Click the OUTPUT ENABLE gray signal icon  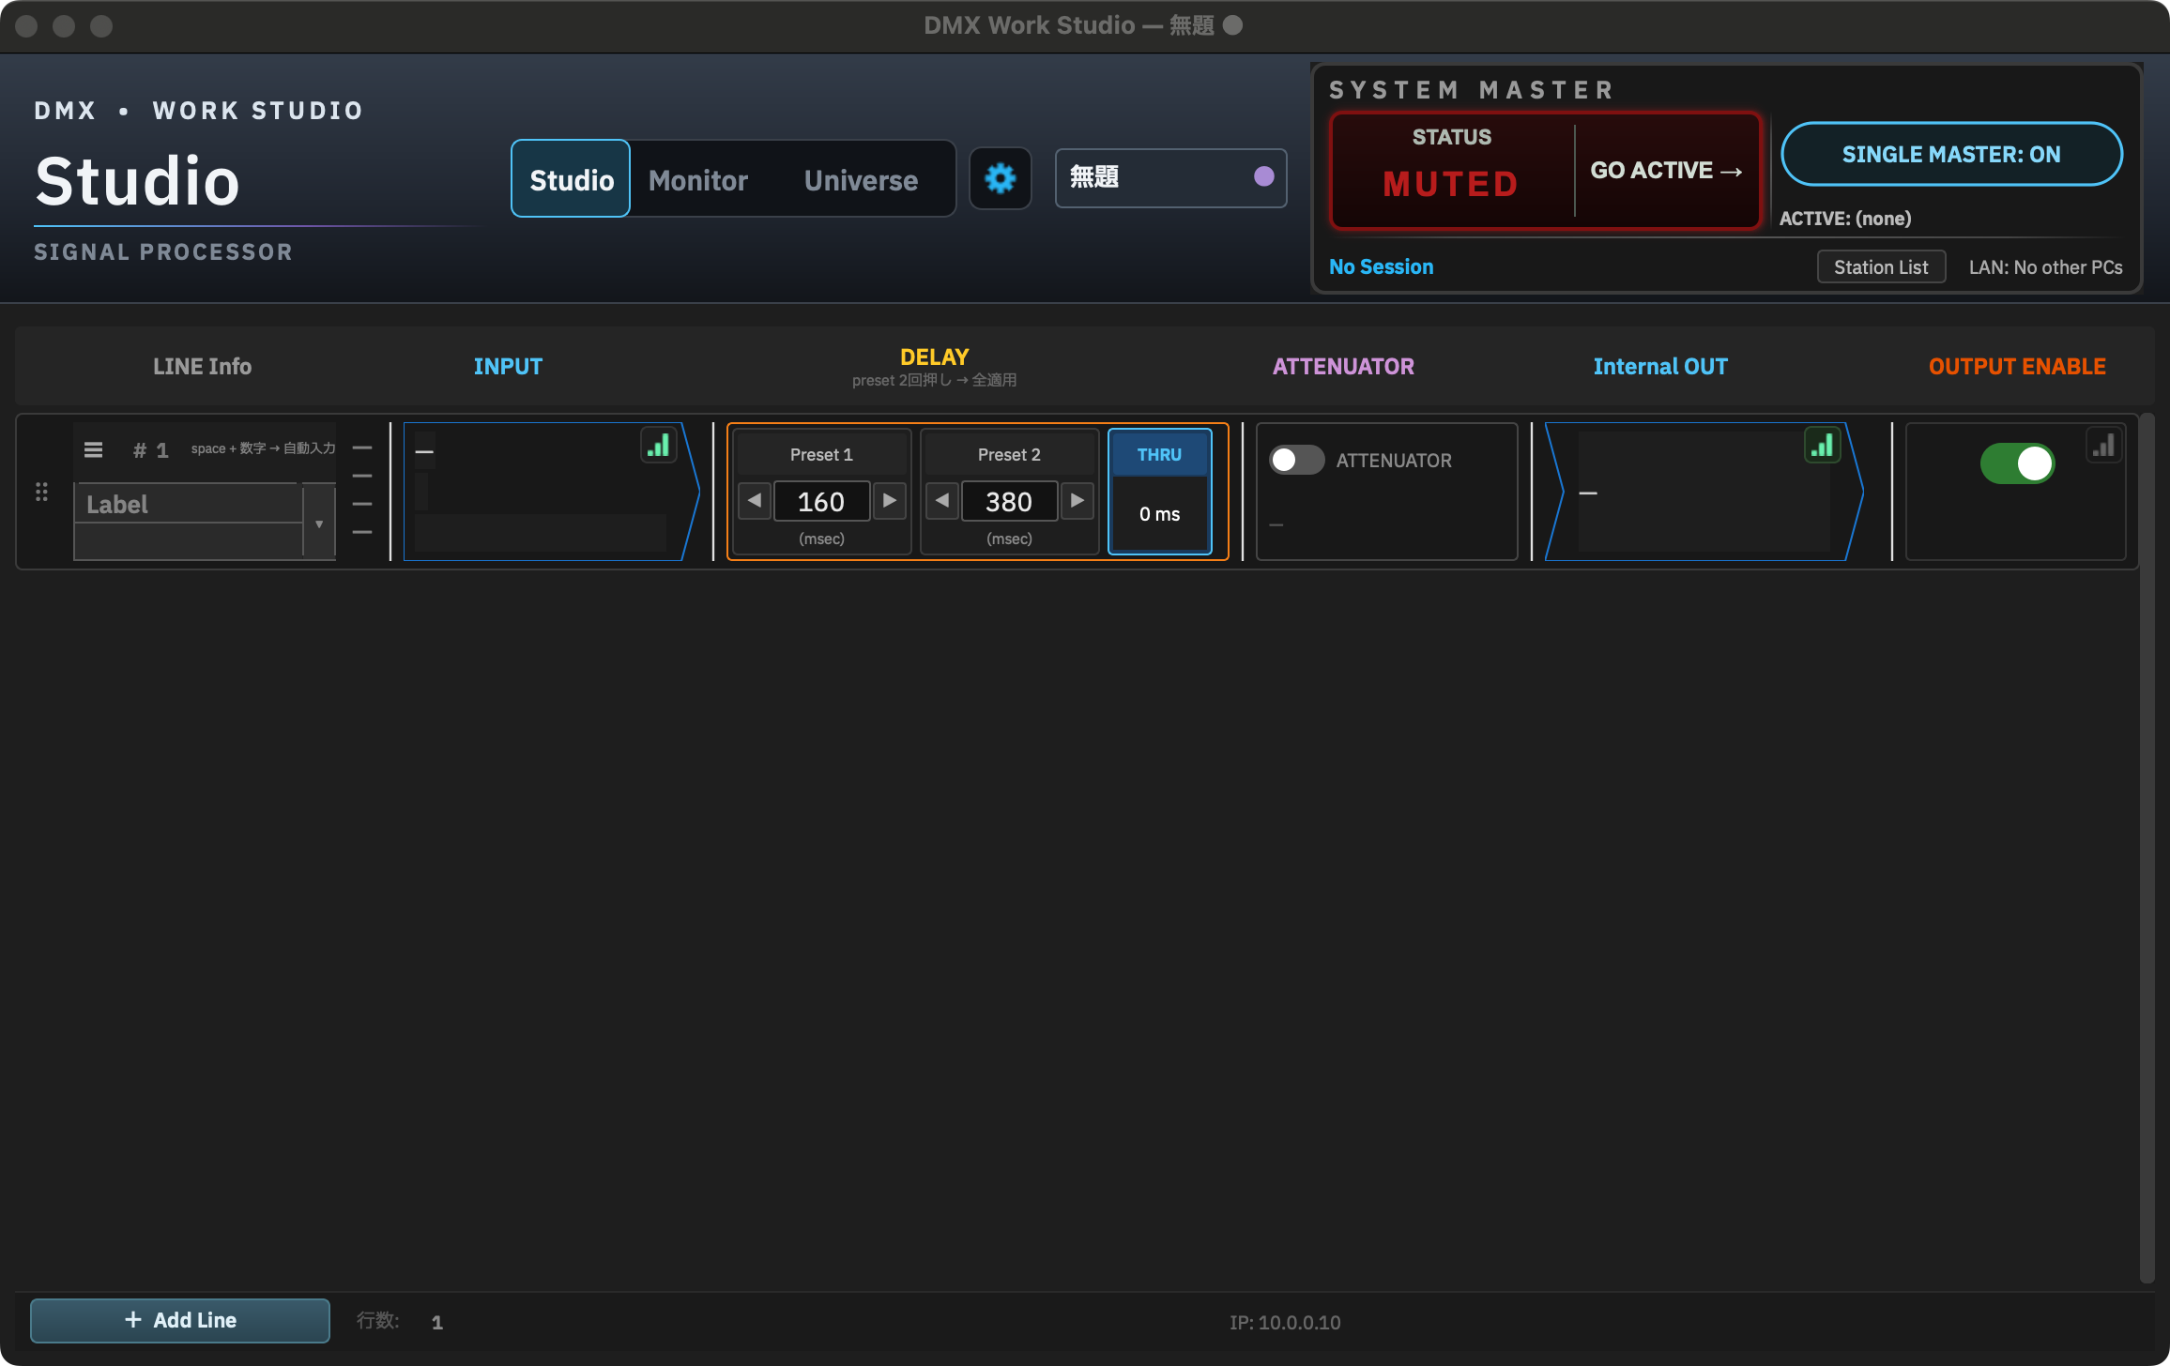pos(2104,445)
